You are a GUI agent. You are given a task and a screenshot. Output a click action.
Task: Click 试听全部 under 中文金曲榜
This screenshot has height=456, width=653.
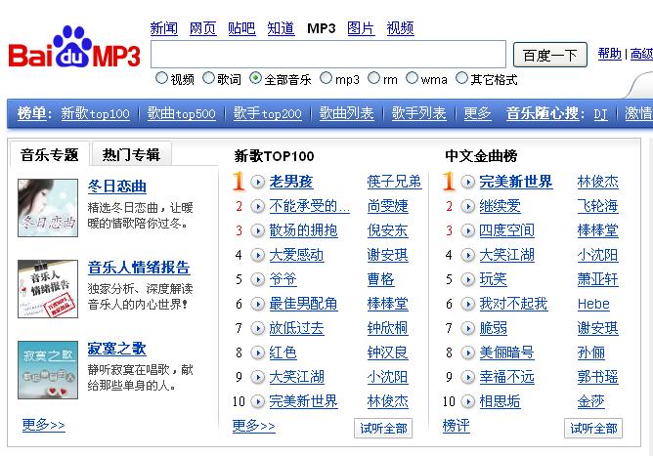coord(593,428)
